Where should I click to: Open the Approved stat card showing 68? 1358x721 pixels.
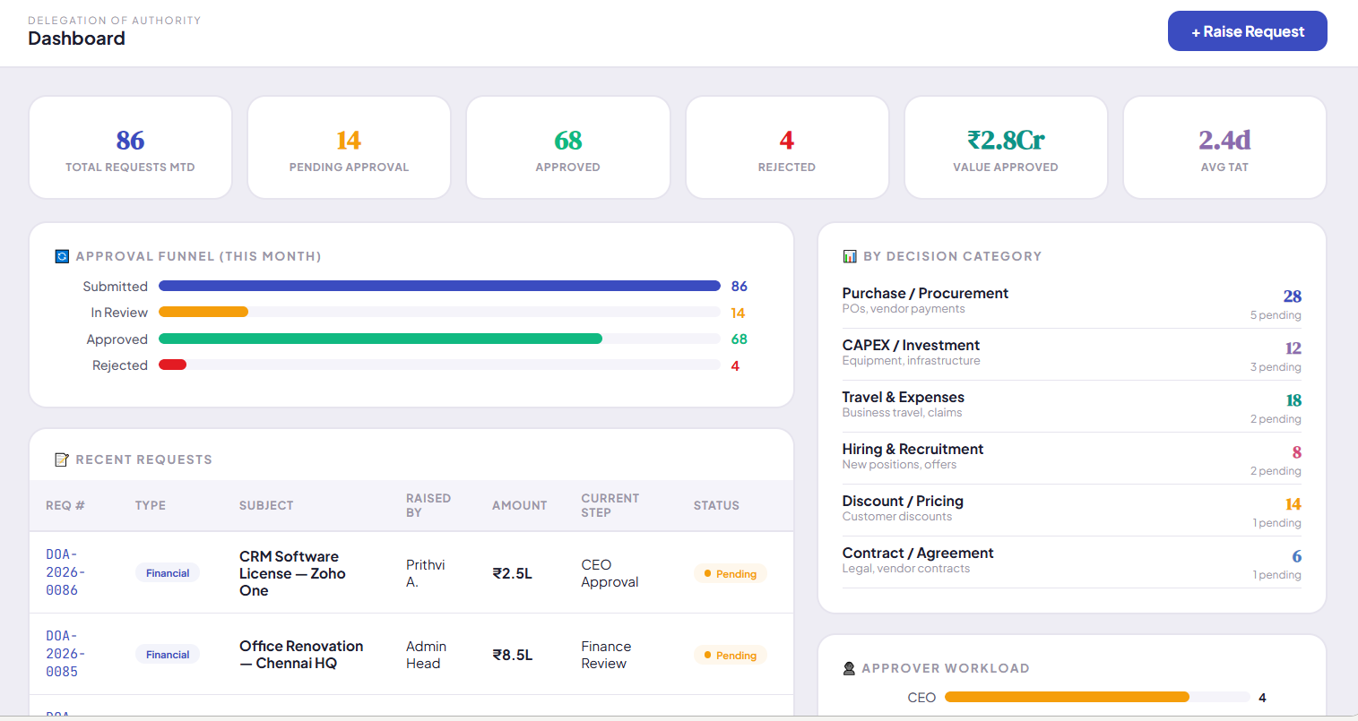pos(568,148)
